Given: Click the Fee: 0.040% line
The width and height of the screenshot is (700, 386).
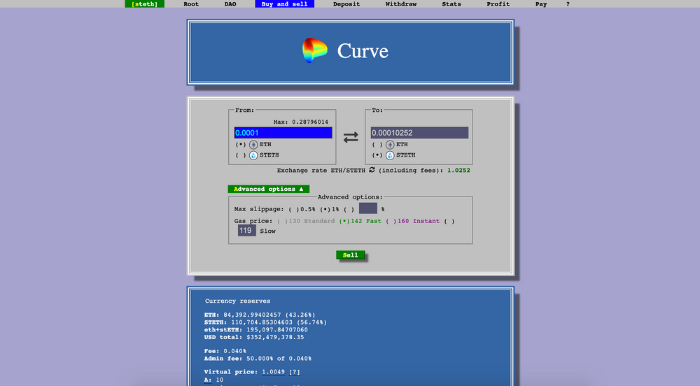Looking at the screenshot, I should (225, 351).
